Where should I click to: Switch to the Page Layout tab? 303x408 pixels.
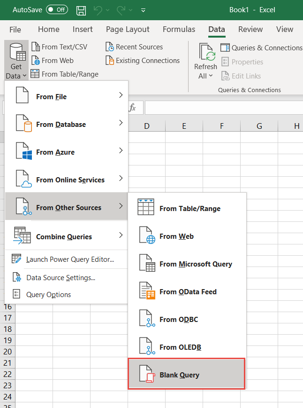click(x=128, y=29)
